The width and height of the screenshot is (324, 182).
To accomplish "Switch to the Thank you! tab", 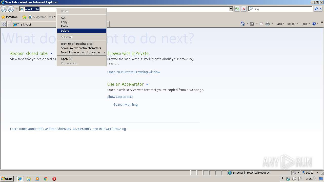I will (x=34, y=25).
